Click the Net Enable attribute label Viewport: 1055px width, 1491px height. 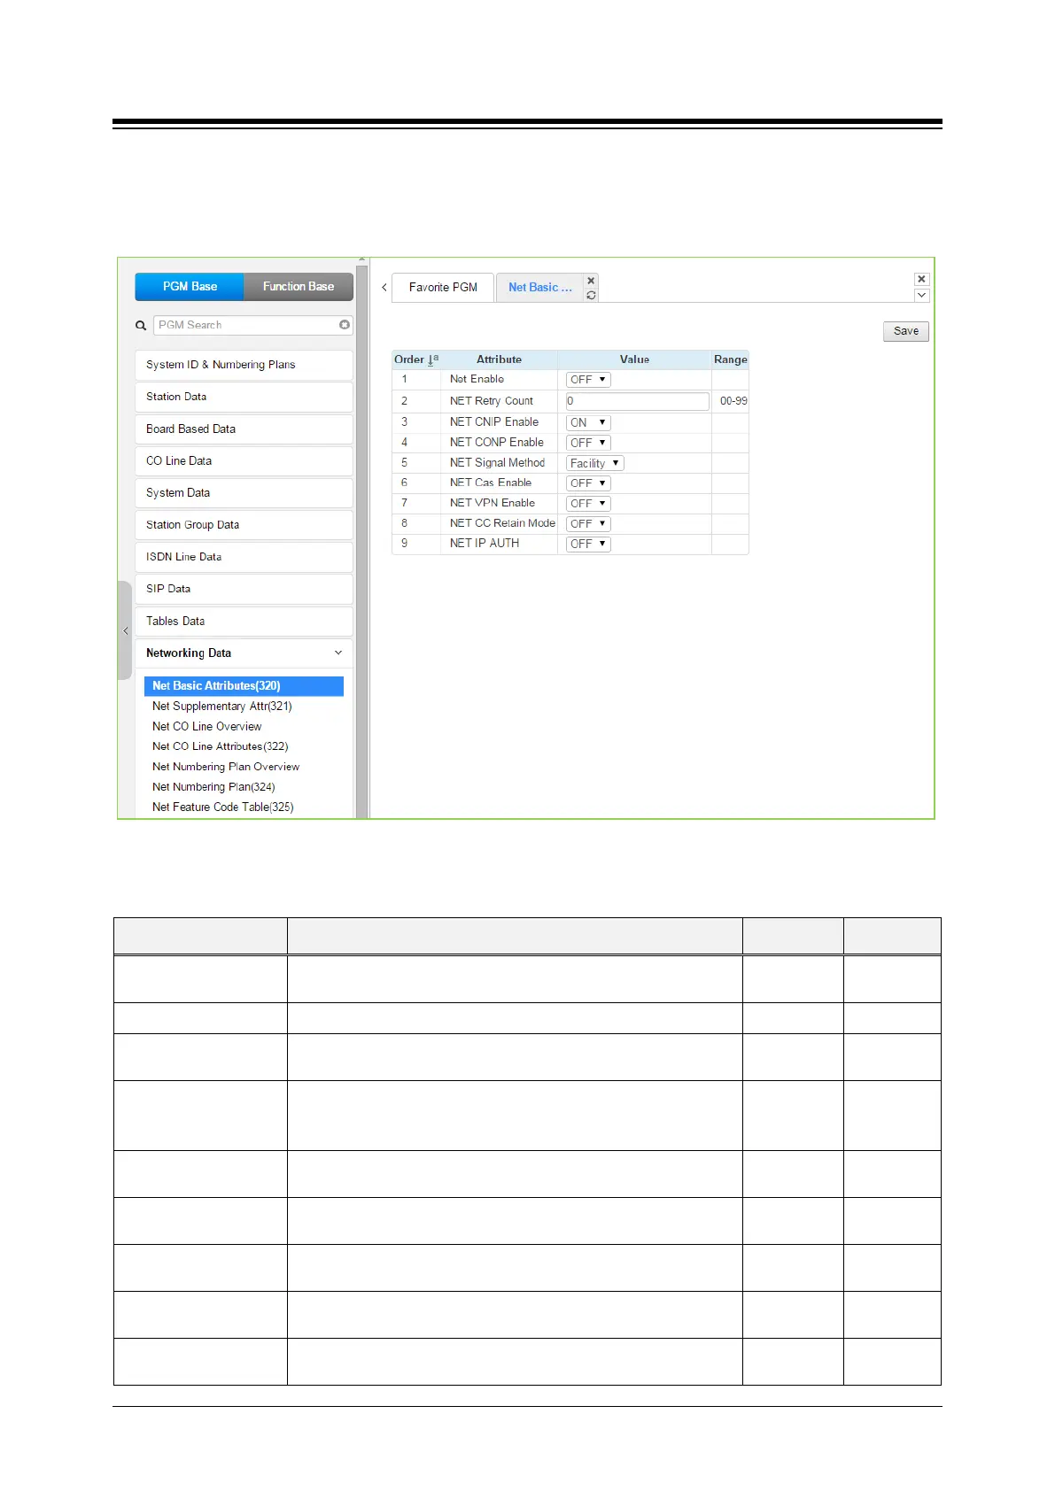[x=477, y=379]
